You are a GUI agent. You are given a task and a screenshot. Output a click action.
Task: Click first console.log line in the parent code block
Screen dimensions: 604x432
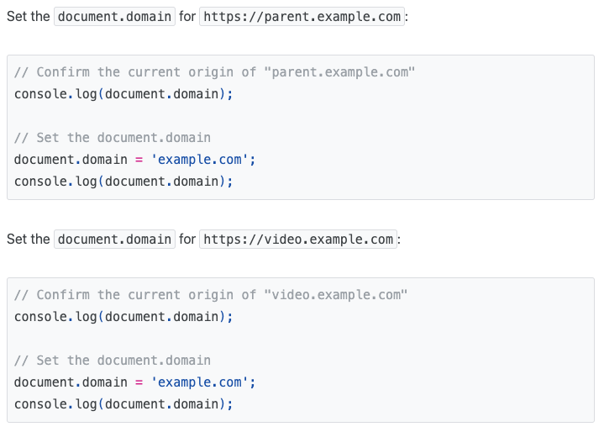point(123,93)
